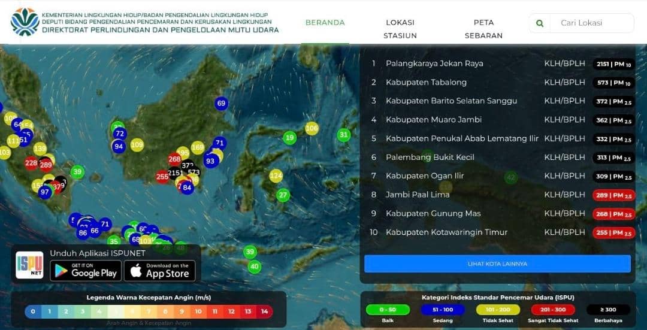
Task: Click Jambi Paal Lima row
Action: [503, 194]
